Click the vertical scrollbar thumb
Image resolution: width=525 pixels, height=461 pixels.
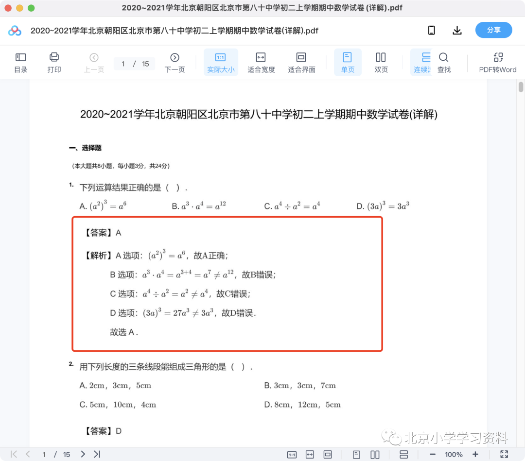(x=521, y=86)
